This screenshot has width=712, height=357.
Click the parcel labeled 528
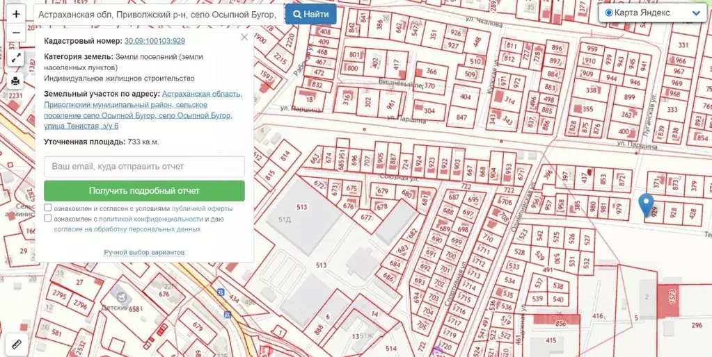(519, 252)
